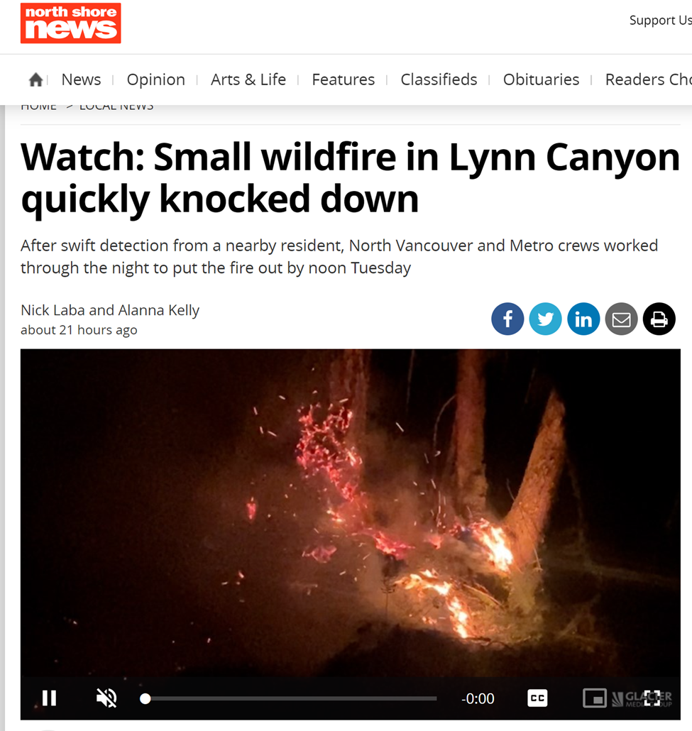The width and height of the screenshot is (692, 731).
Task: Go to the Classifieds section
Action: coord(439,79)
